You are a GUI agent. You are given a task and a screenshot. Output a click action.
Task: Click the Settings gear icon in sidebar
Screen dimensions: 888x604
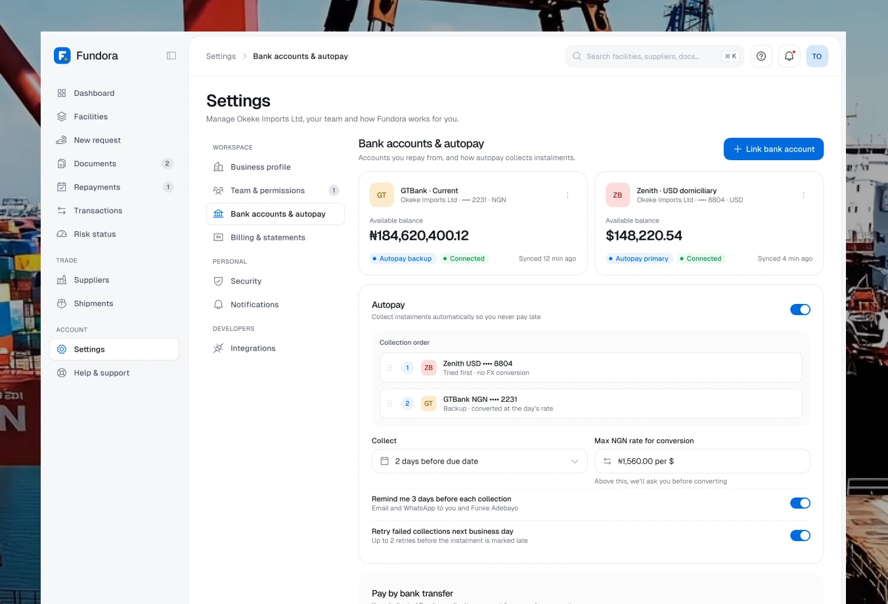coord(62,349)
